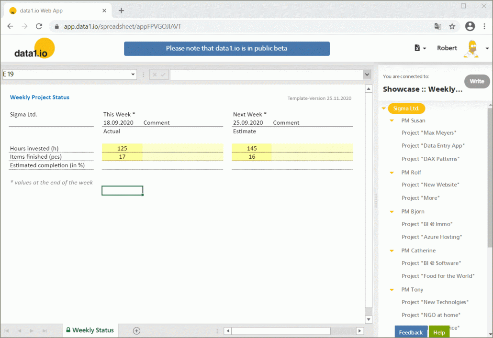Switch to the Weekly Status sheet tab
This screenshot has height=338, width=493.
click(x=90, y=330)
